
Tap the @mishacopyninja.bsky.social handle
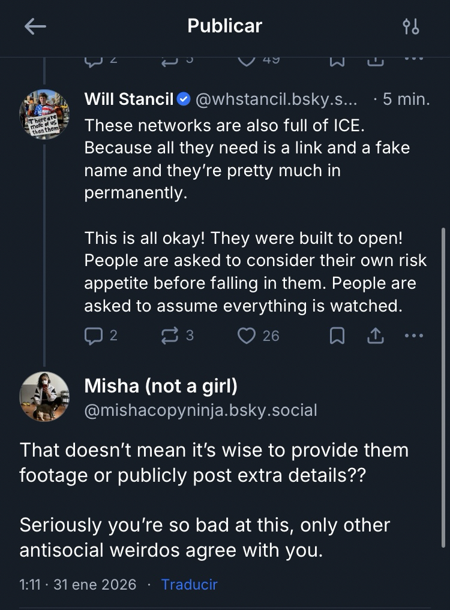point(200,410)
